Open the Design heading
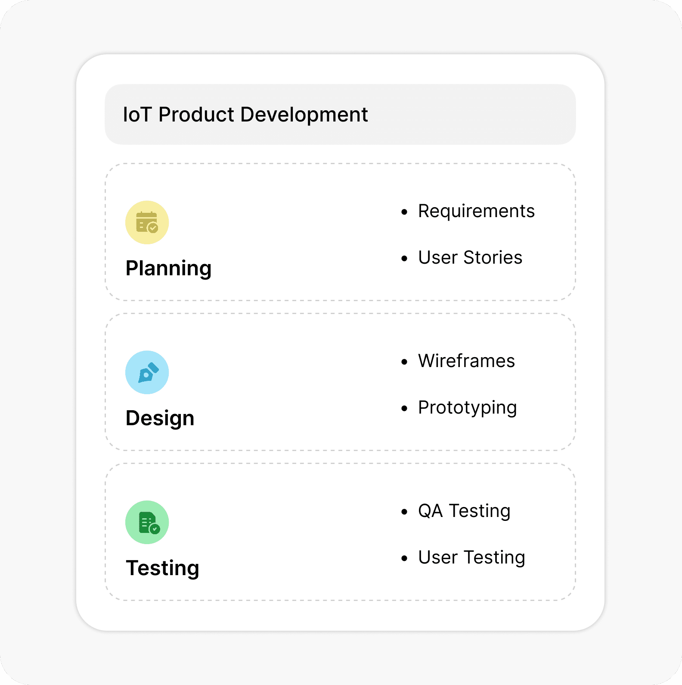This screenshot has height=685, width=682. (160, 418)
